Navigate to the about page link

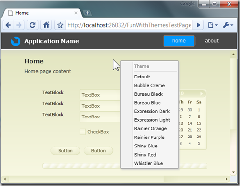coord(211,41)
